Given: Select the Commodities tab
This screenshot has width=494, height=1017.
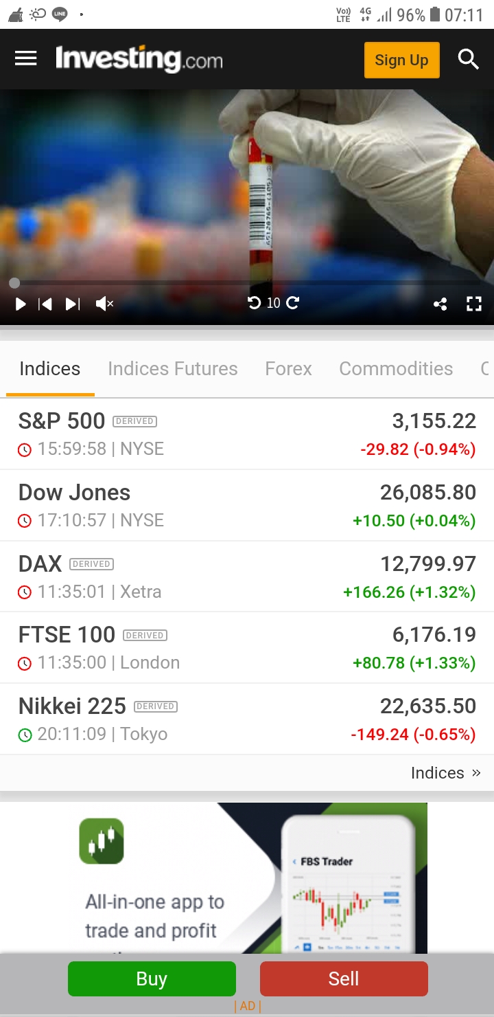Looking at the screenshot, I should [x=396, y=369].
